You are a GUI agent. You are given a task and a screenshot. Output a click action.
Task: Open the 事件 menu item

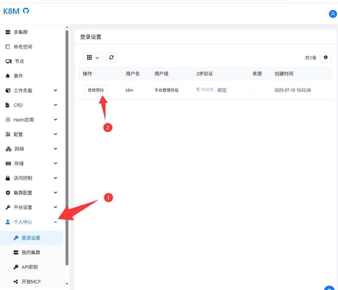(x=32, y=76)
